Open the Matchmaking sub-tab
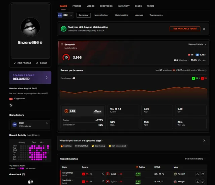Viewport: 215px width, 185px height. (x=122, y=15)
